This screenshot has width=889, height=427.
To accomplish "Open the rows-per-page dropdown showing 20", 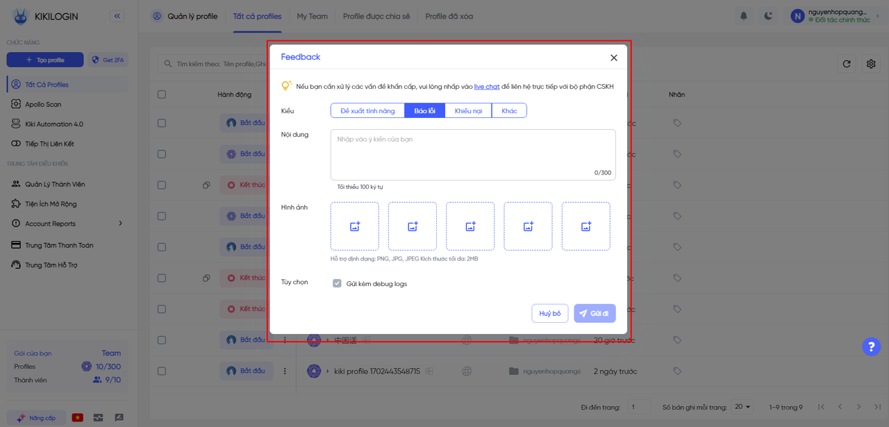I will (x=743, y=407).
